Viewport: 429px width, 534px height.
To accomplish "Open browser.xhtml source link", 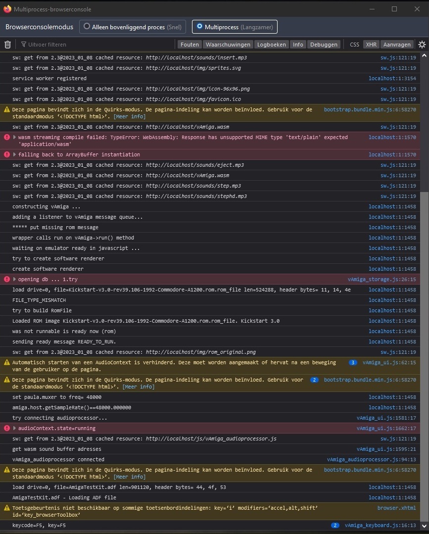I will [x=397, y=508].
